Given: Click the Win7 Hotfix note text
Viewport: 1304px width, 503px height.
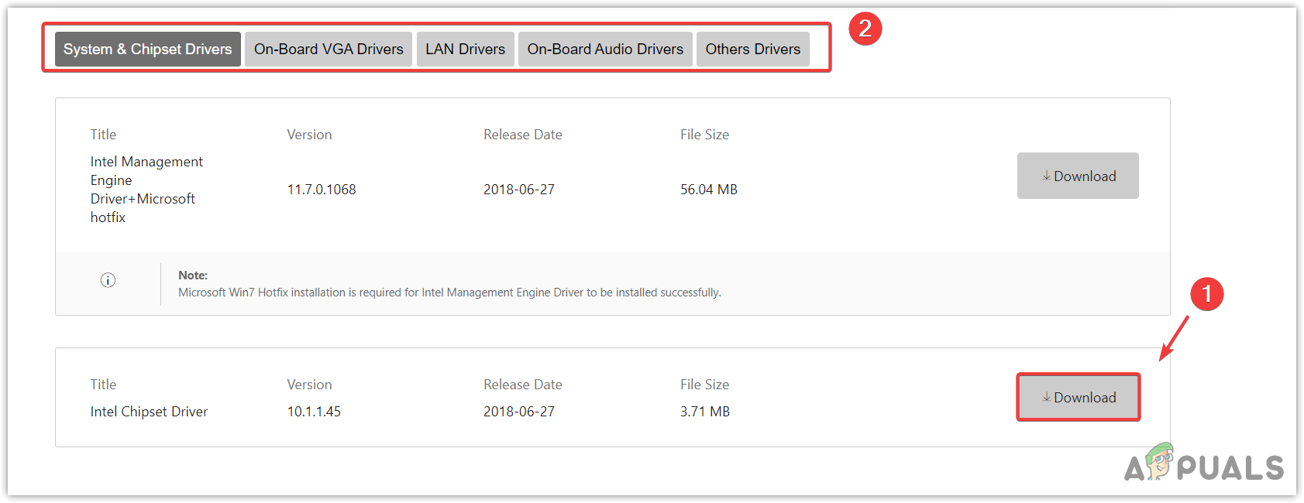Looking at the screenshot, I should [449, 293].
